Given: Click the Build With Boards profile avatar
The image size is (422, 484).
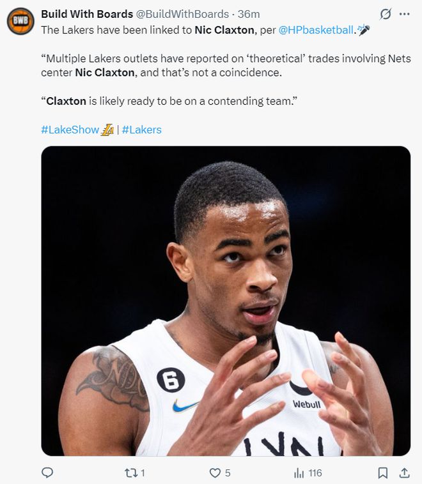Looking at the screenshot, I should pos(20,21).
